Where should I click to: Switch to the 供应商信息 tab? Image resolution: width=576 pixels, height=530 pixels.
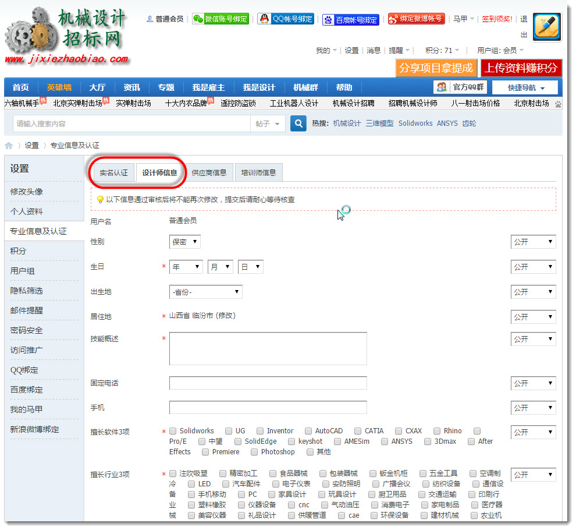pyautogui.click(x=209, y=172)
